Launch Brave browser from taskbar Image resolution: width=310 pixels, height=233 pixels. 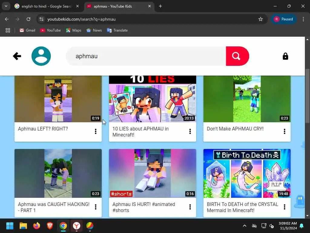coord(50,226)
